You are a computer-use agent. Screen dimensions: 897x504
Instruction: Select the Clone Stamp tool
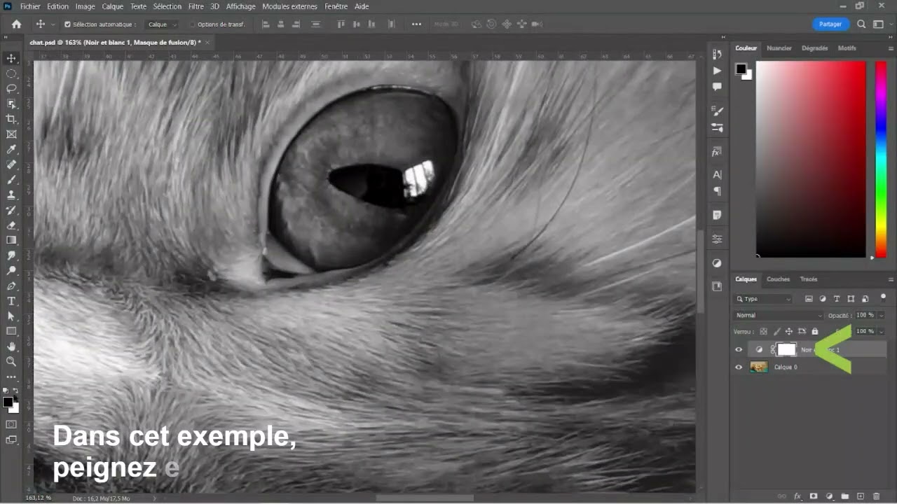(11, 195)
